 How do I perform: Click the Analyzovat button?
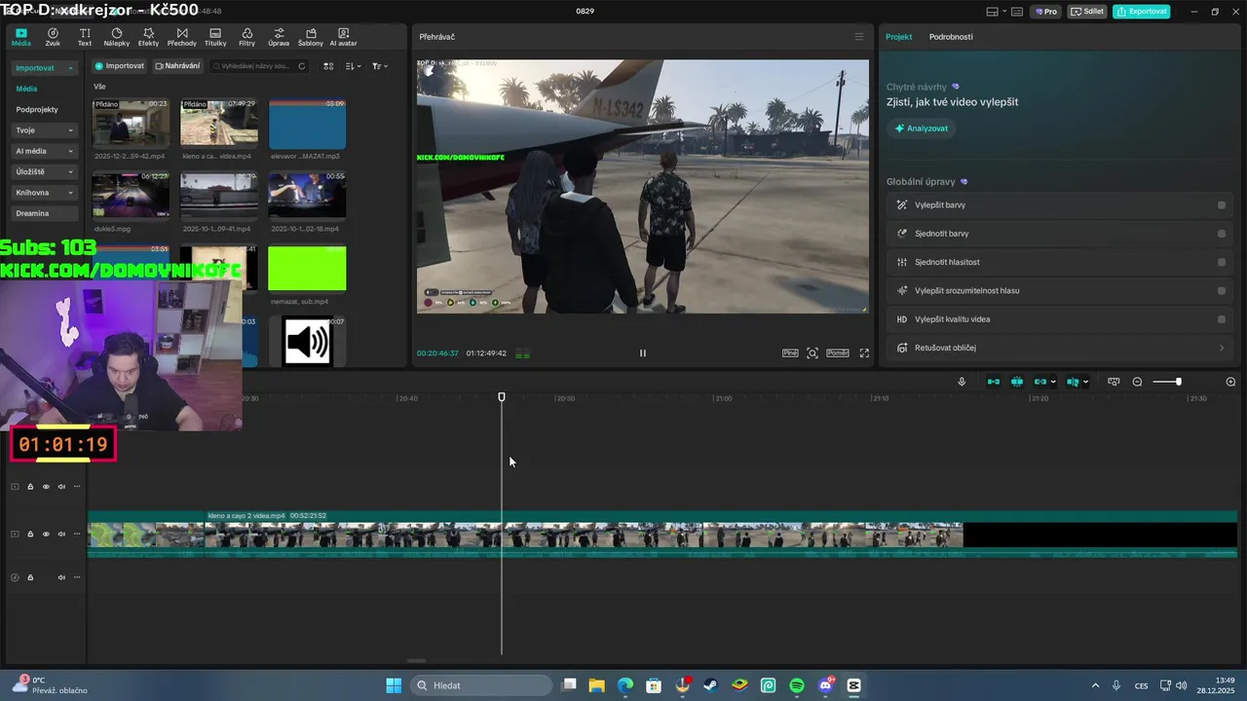[921, 129]
